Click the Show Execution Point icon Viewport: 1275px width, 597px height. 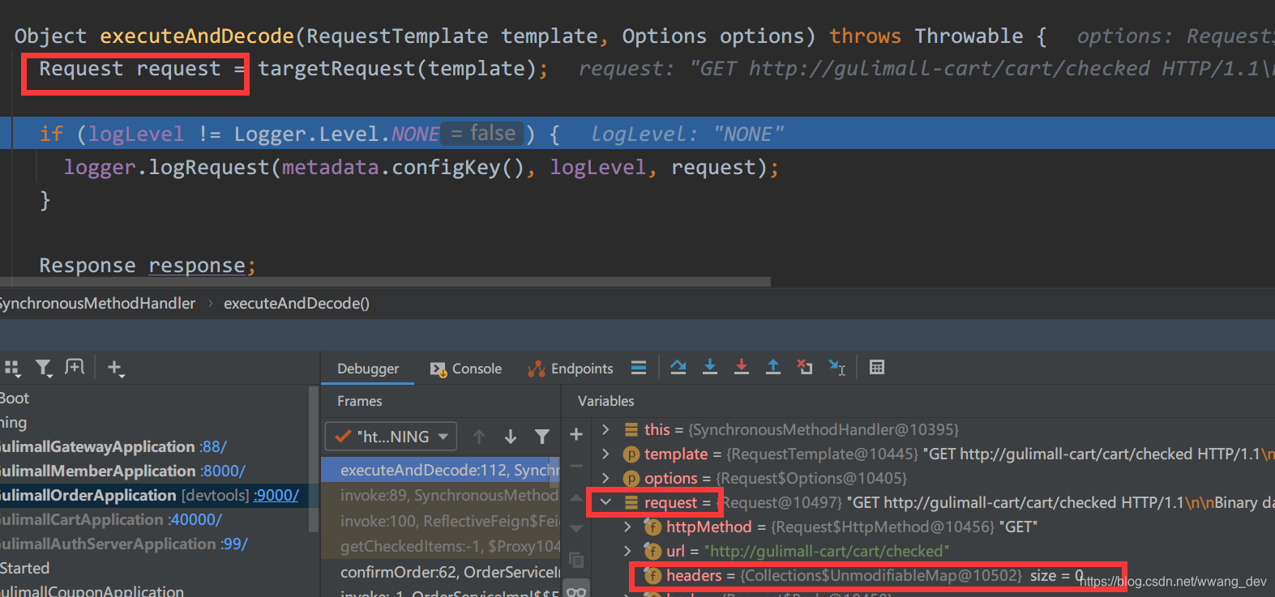639,368
